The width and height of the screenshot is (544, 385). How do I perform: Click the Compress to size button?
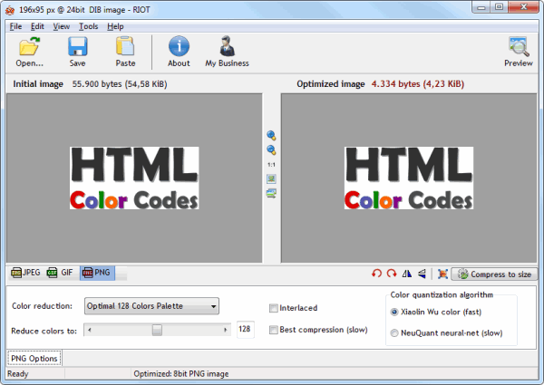pyautogui.click(x=494, y=274)
